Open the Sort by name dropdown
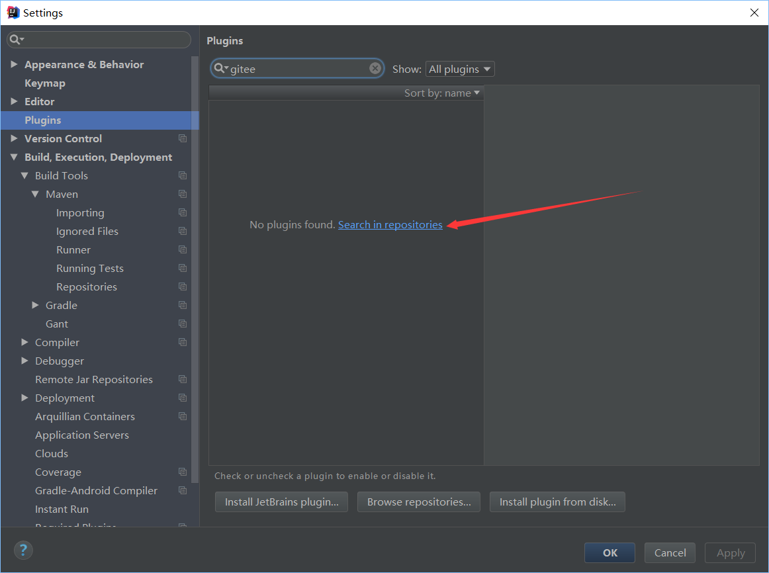The height and width of the screenshot is (573, 769). pos(442,93)
